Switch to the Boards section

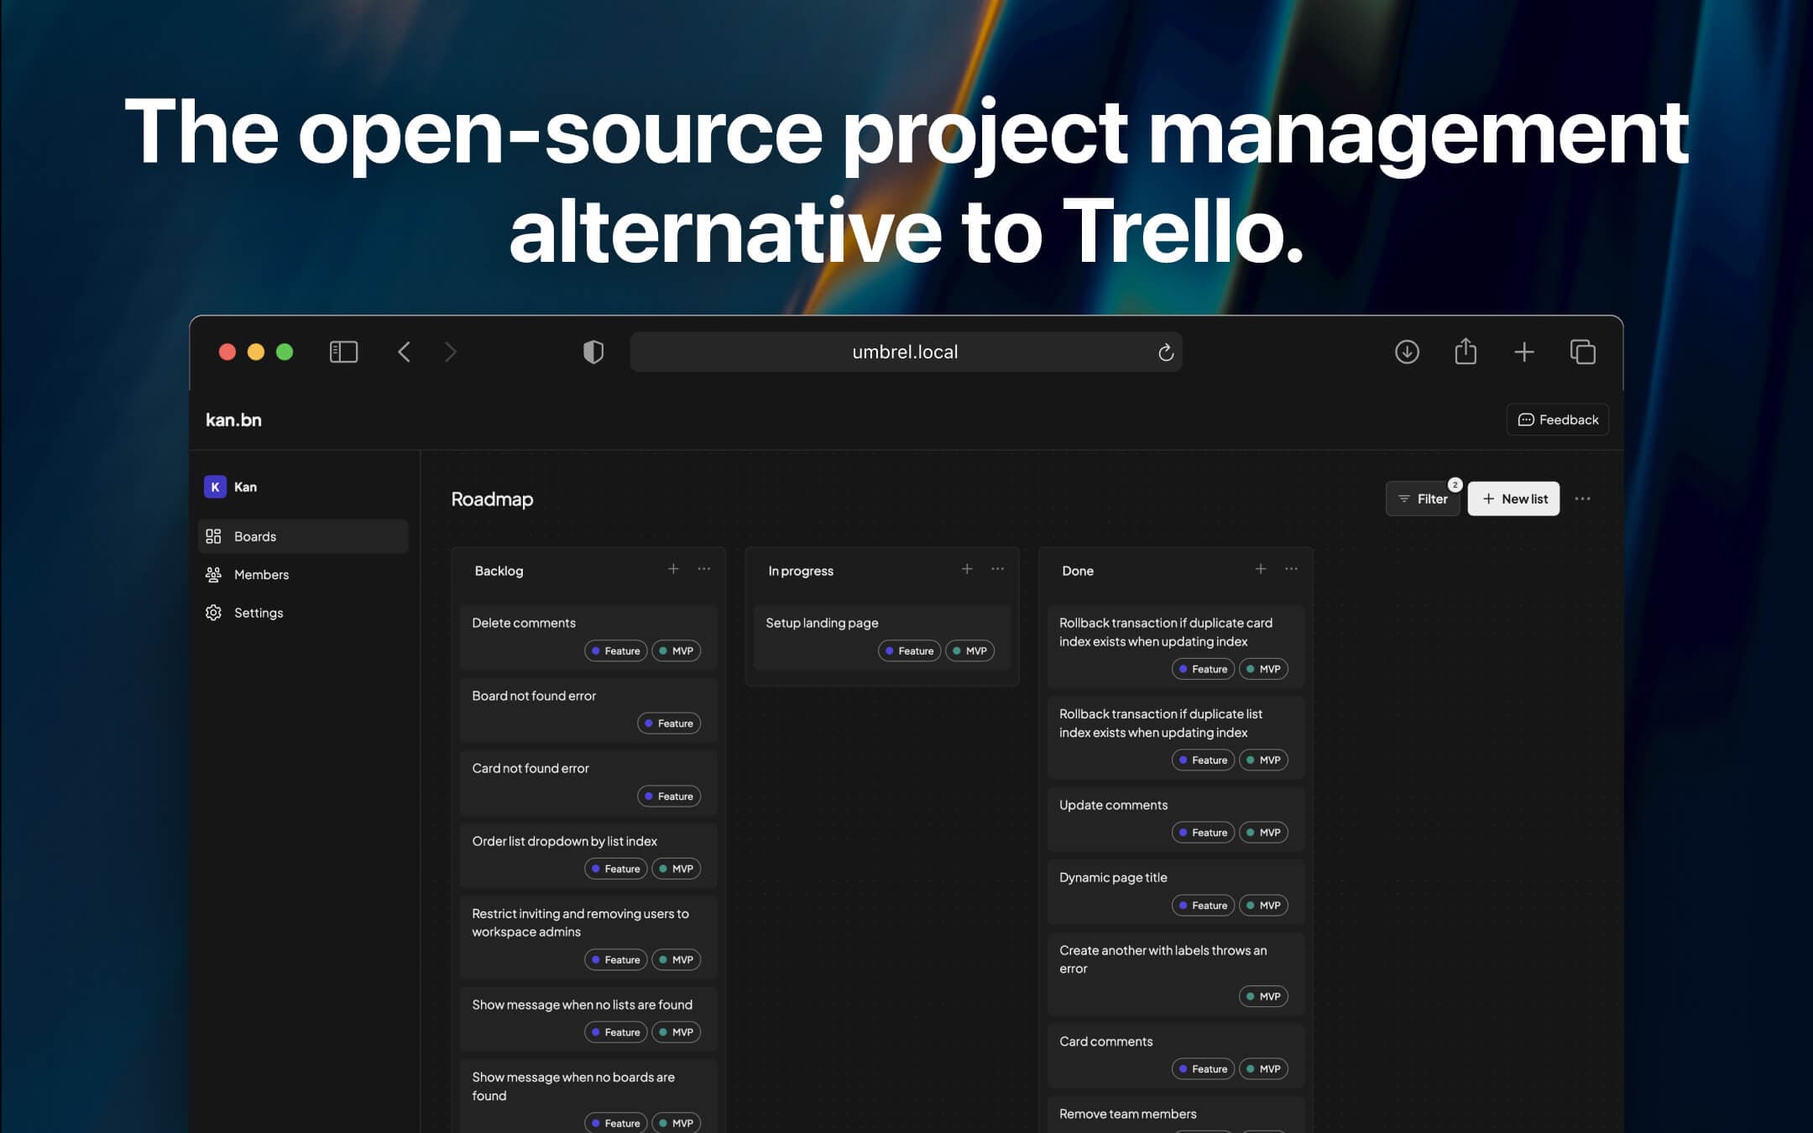pyautogui.click(x=254, y=536)
